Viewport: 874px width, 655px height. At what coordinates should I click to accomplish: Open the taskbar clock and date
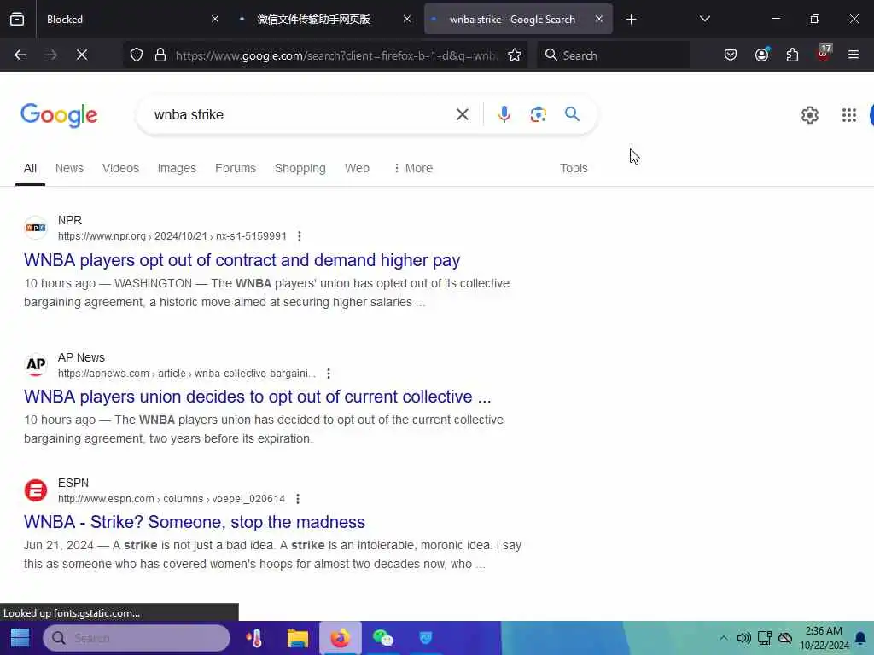824,638
